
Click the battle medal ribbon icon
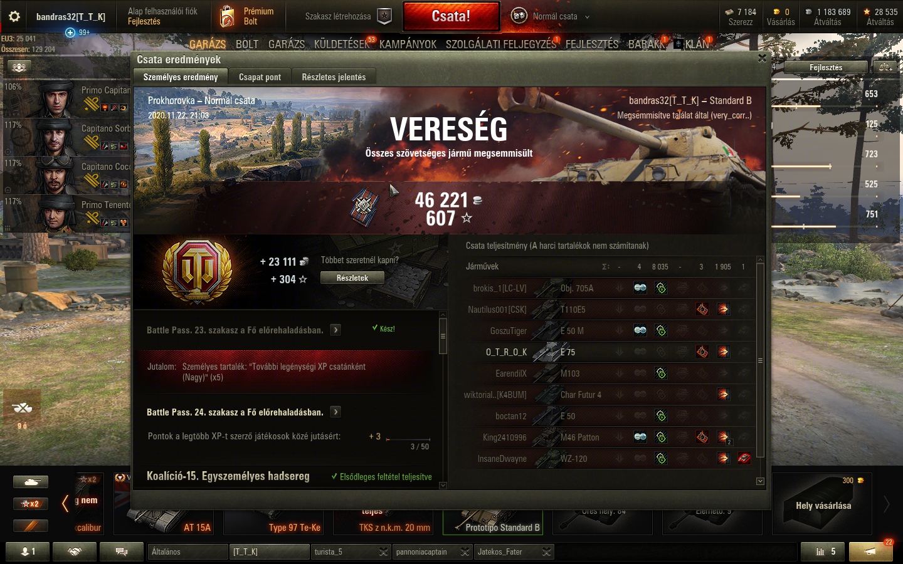(364, 206)
